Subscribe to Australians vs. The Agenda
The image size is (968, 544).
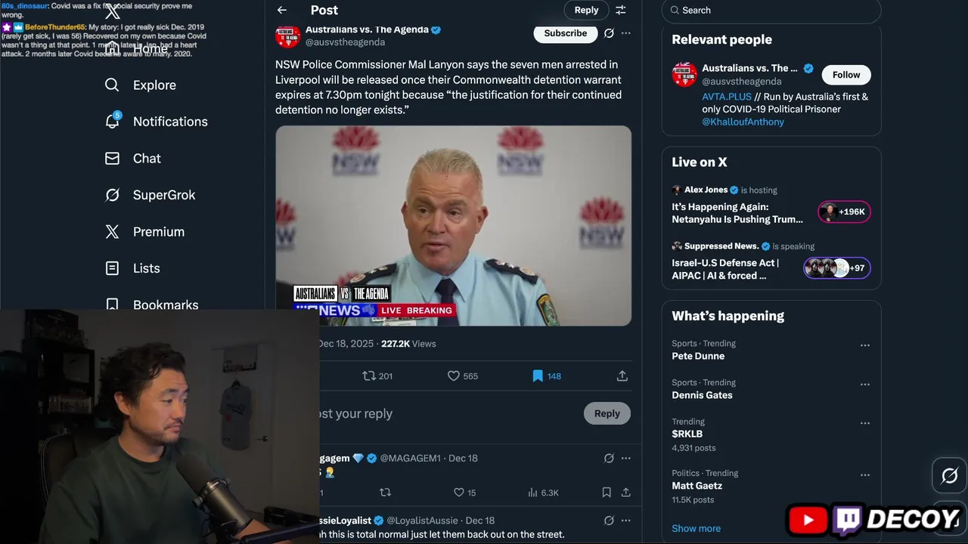(x=565, y=33)
